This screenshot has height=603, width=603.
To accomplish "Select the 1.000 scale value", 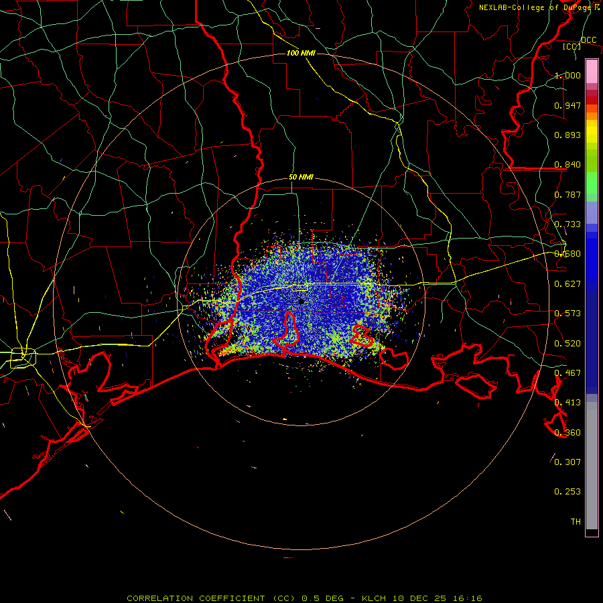I will (x=567, y=75).
